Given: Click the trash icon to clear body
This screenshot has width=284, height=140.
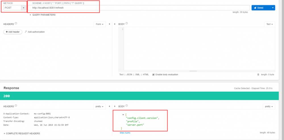Looking at the screenshot, I should (258, 74).
